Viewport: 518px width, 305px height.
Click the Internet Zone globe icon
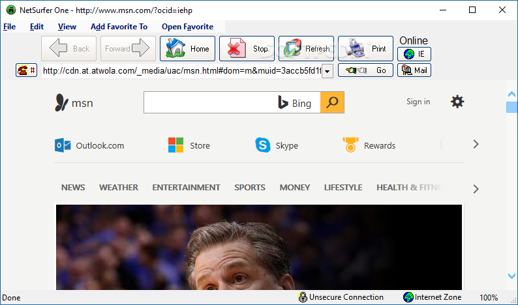[x=408, y=297]
